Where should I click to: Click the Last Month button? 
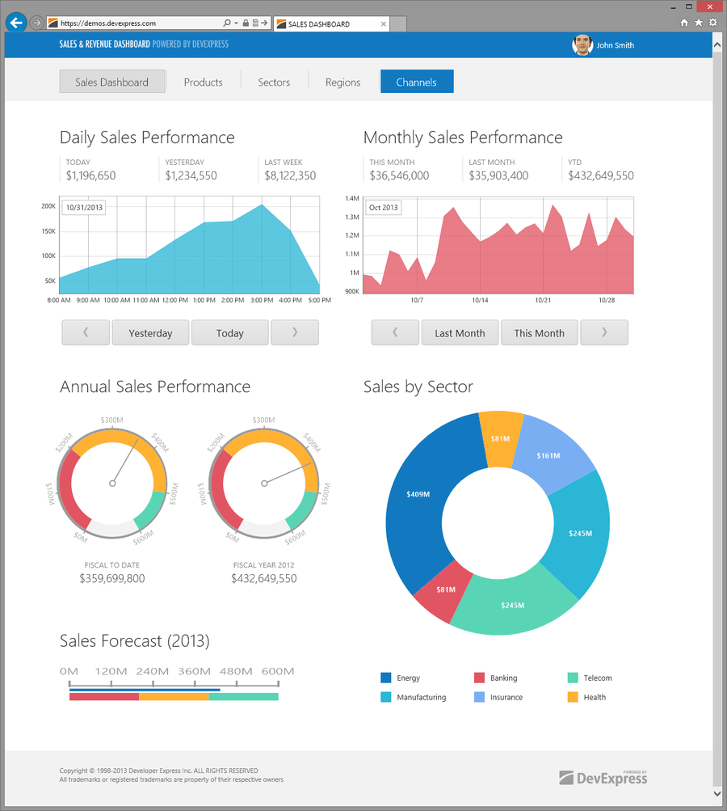pyautogui.click(x=460, y=332)
